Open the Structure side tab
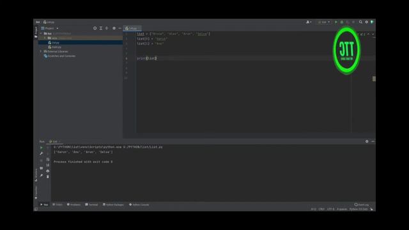 [36, 174]
